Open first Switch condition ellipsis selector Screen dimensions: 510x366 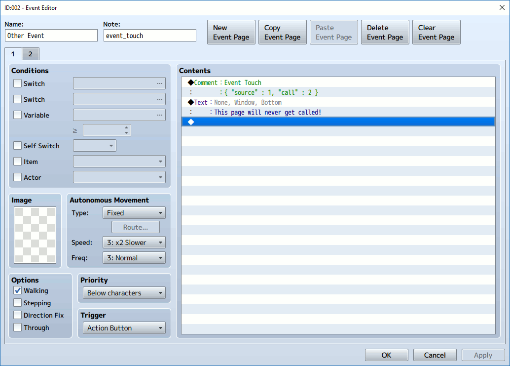click(x=159, y=83)
